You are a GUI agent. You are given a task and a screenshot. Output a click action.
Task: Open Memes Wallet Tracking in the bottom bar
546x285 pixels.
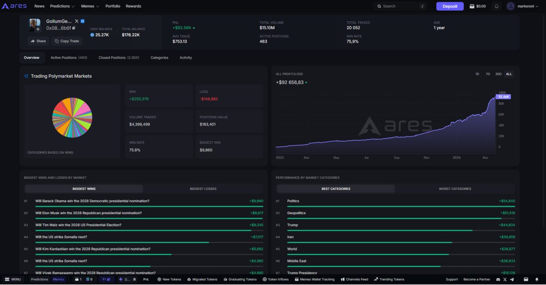pos(314,280)
